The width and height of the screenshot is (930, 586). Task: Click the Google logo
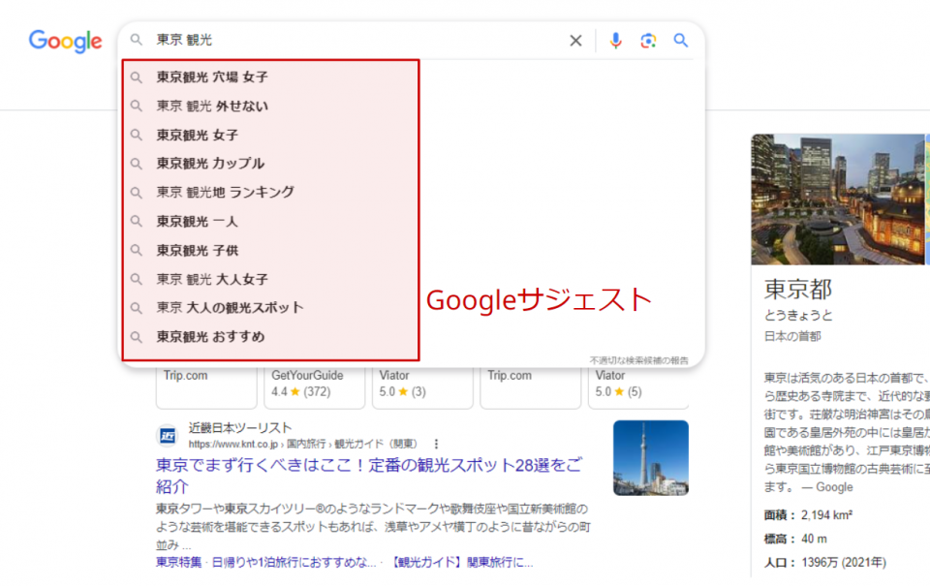click(65, 41)
